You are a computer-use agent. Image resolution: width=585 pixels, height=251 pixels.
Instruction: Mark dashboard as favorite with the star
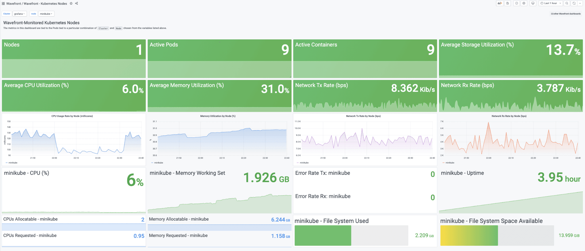(x=71, y=4)
